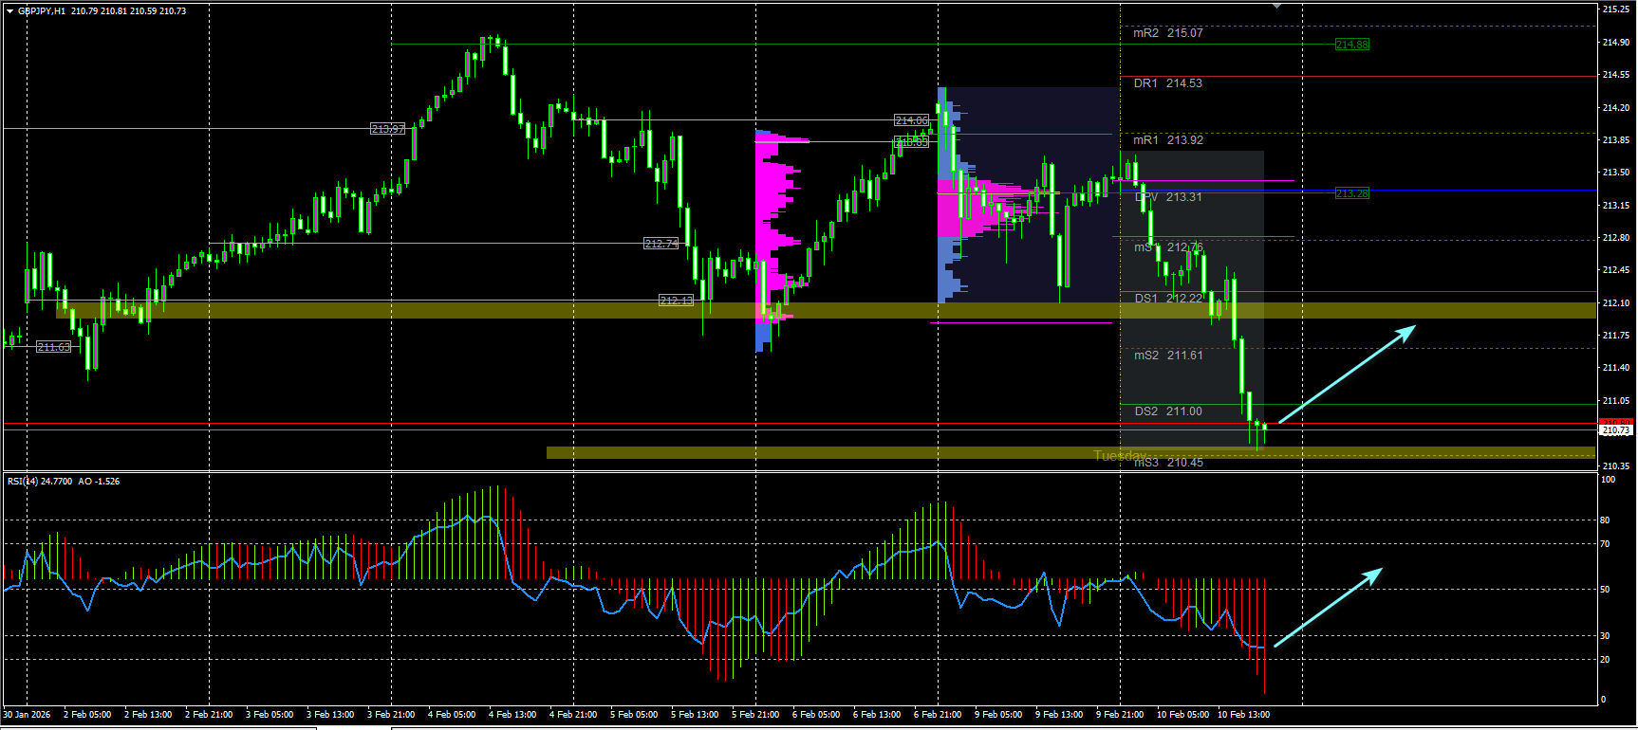Click the Tuesday session label
The width and height of the screenshot is (1638, 730).
coord(1120,456)
